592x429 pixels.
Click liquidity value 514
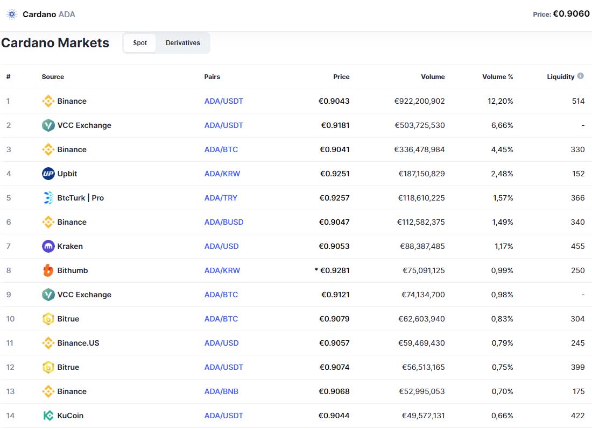pyautogui.click(x=579, y=101)
